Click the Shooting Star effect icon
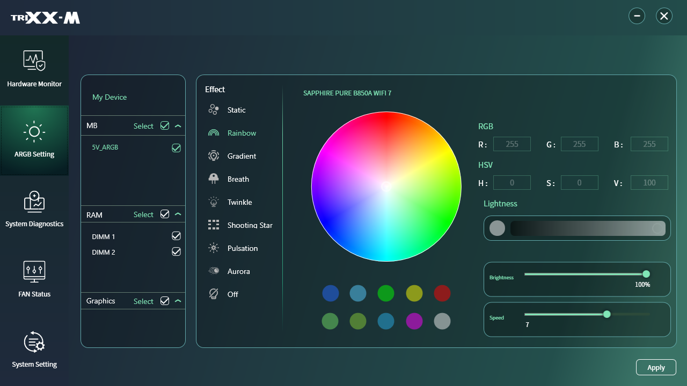 (x=214, y=225)
